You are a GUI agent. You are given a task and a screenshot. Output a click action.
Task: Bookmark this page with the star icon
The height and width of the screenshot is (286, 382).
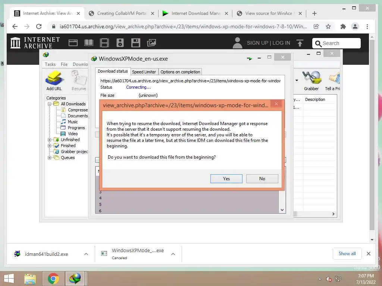[x=328, y=26]
